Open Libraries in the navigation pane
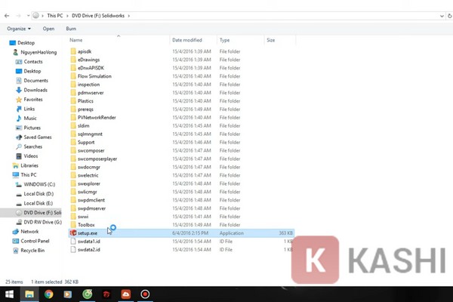Image resolution: width=453 pixels, height=302 pixels. pyautogui.click(x=29, y=165)
